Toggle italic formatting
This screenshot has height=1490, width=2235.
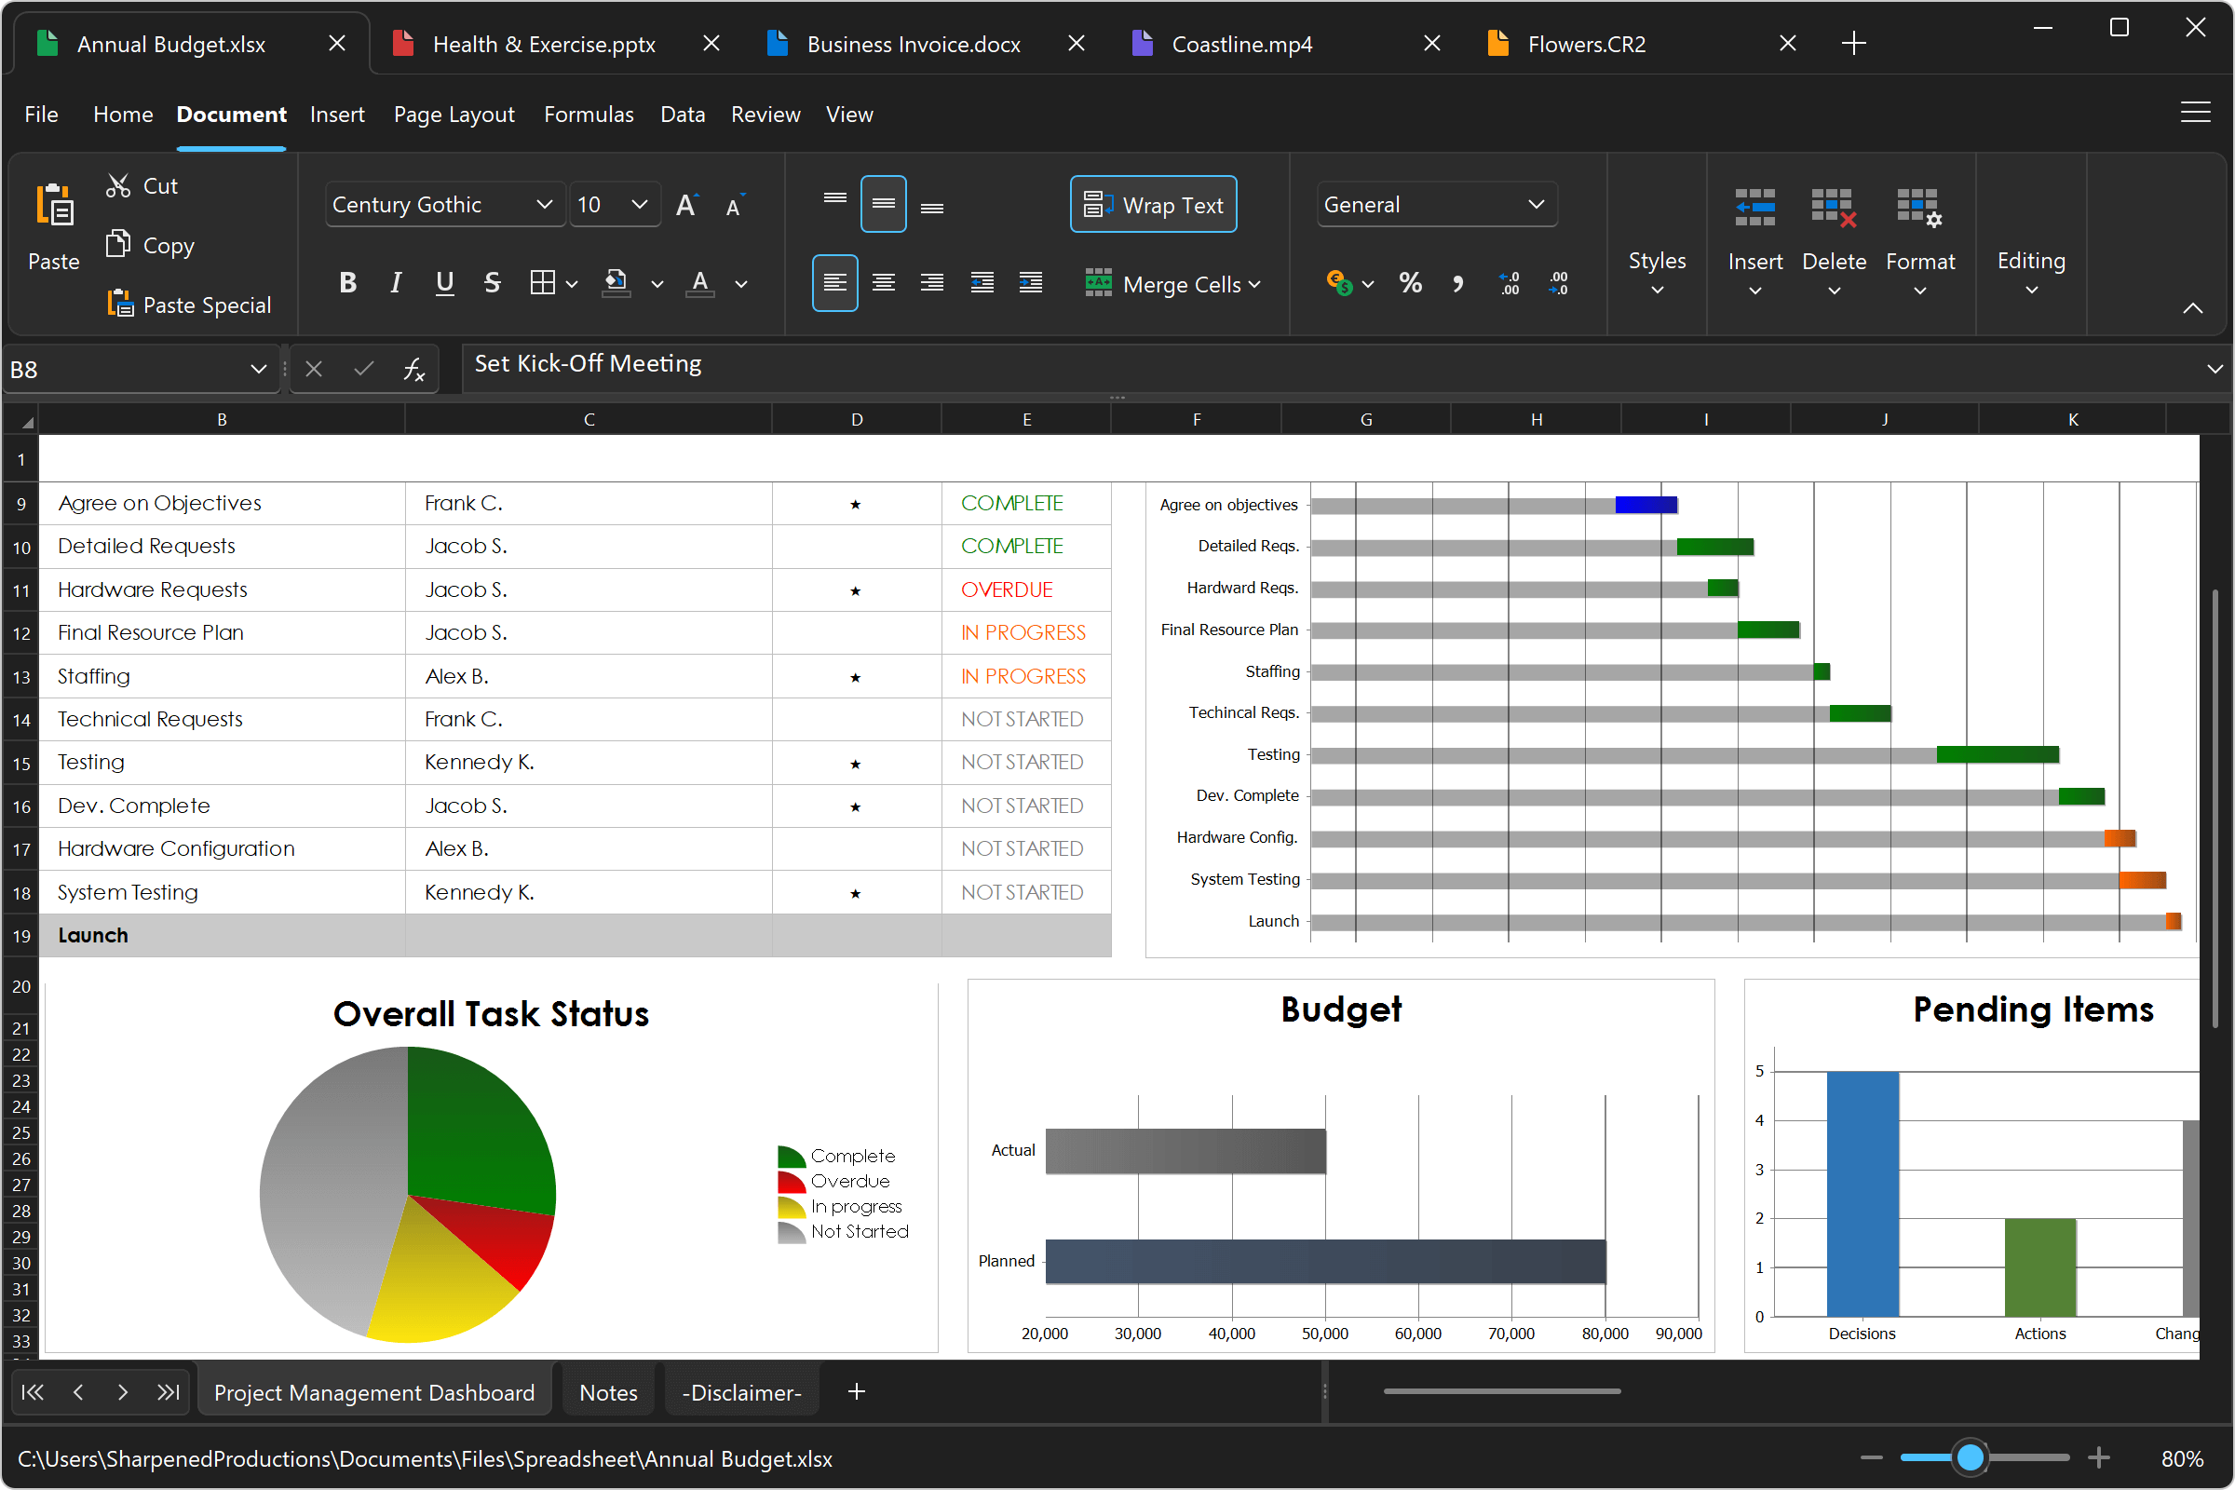click(x=397, y=281)
